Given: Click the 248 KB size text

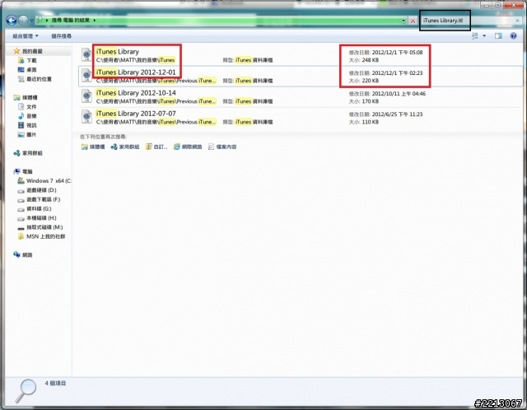Looking at the screenshot, I should 371,60.
